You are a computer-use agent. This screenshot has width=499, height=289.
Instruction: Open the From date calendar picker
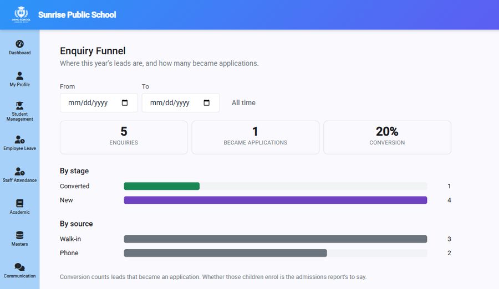point(125,102)
